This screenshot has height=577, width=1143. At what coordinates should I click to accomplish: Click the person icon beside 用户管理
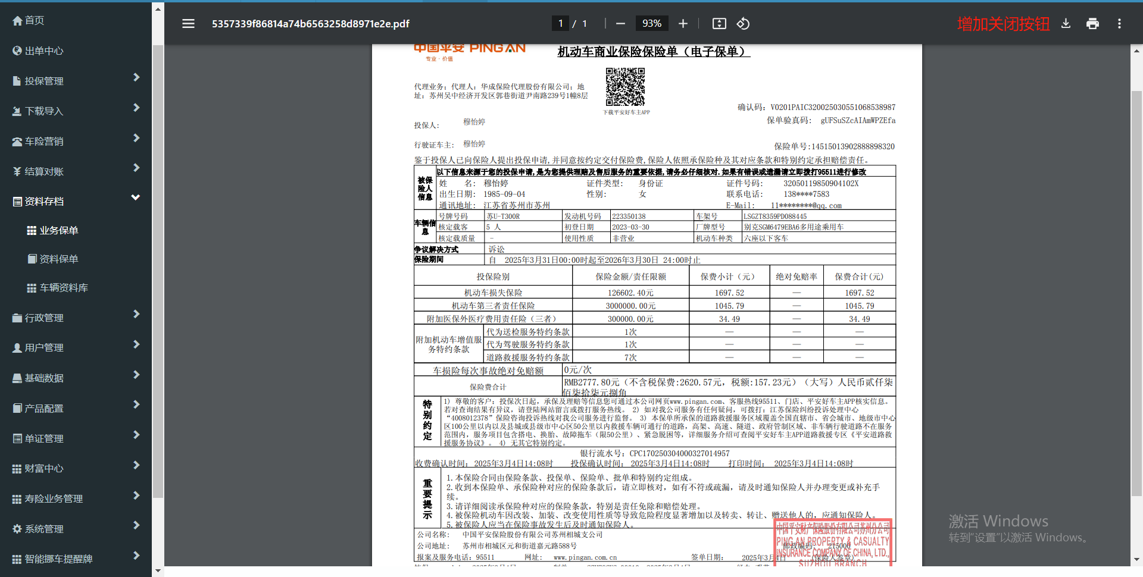[17, 348]
